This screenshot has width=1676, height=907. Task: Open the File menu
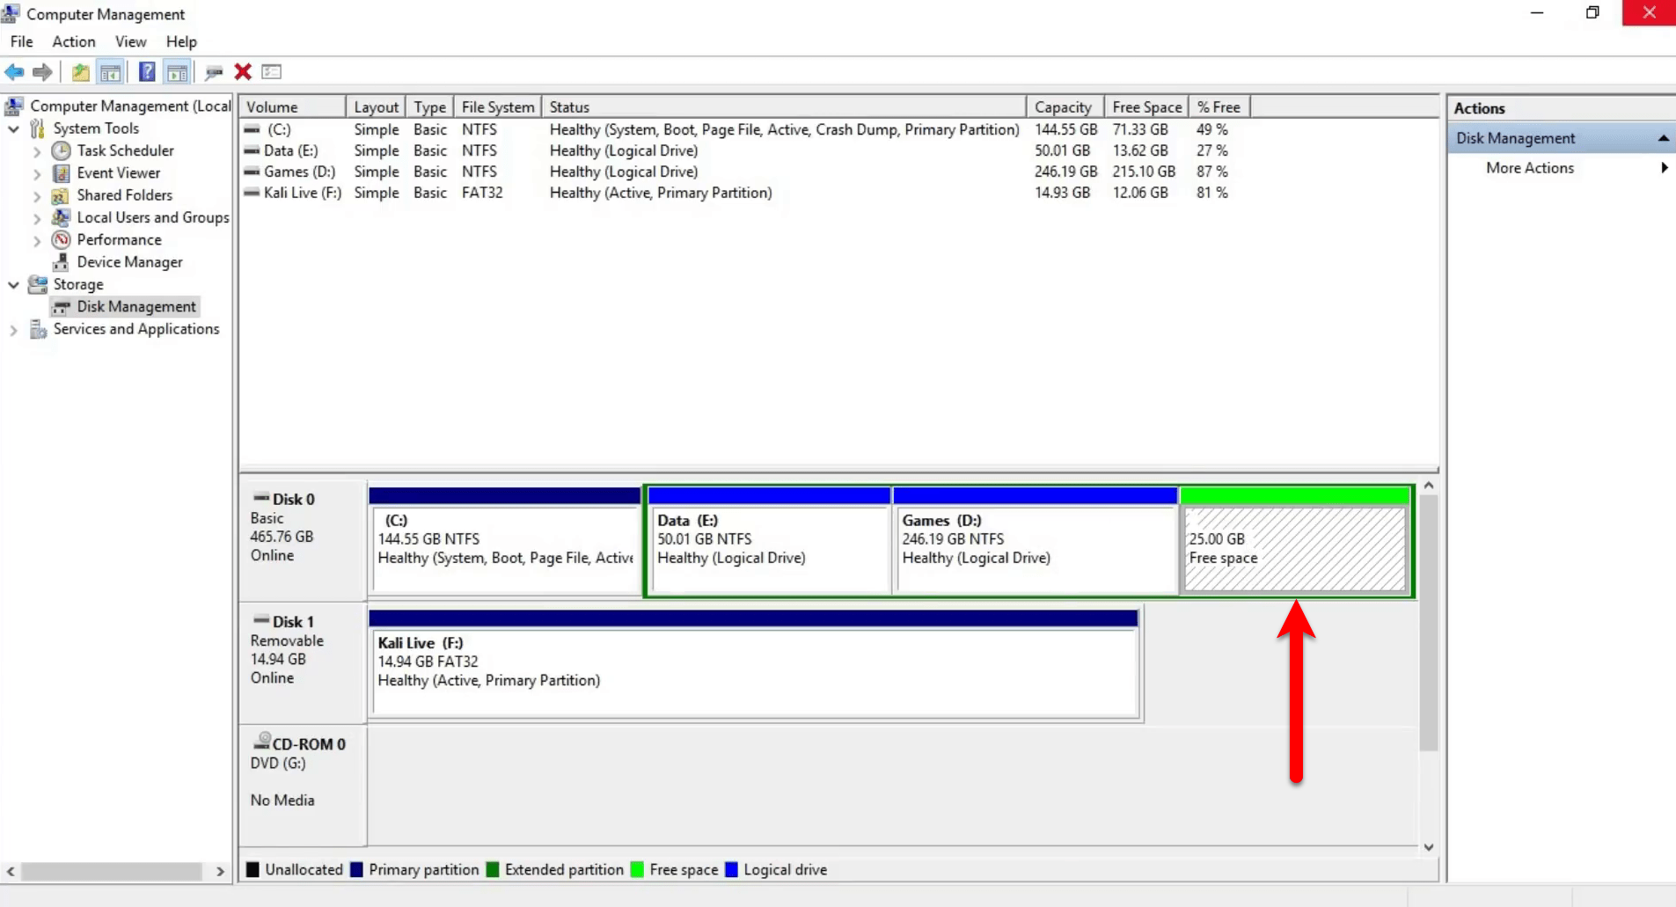tap(21, 41)
